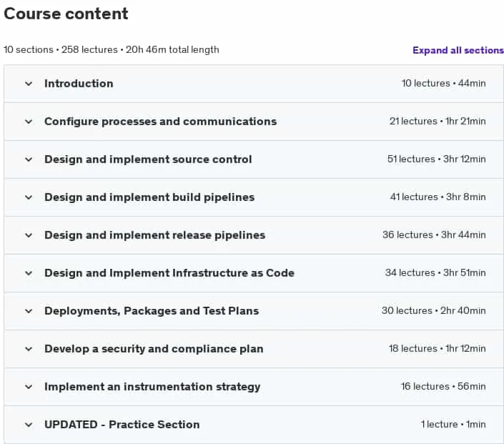Screen dimensions: 504x444
Task: Expand chevron for Design and implement build pipelines
Action: (29, 197)
